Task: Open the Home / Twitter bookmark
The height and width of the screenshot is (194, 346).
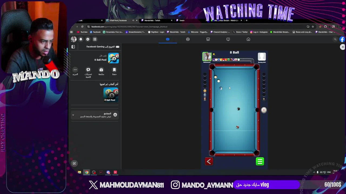Action: 240,32
